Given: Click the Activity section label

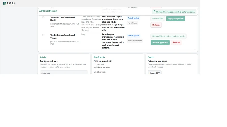Looking at the screenshot, I should pos(43,57).
